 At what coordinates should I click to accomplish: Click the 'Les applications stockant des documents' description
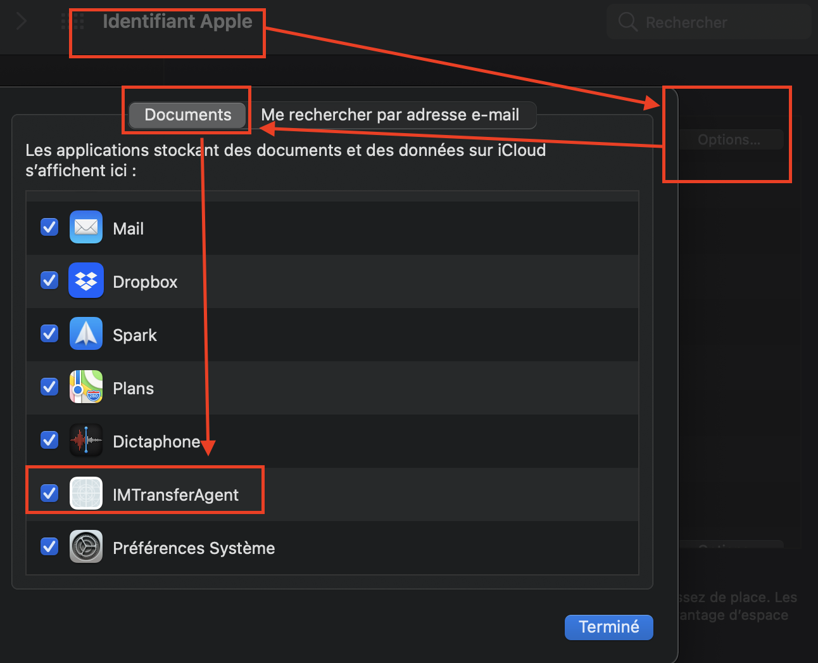tap(286, 160)
